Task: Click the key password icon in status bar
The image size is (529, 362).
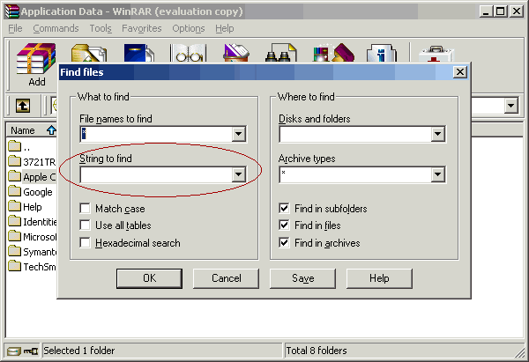Action: pyautogui.click(x=31, y=351)
